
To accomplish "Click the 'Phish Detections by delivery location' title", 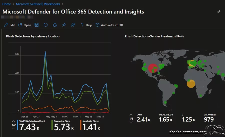I will tap(33, 36).
